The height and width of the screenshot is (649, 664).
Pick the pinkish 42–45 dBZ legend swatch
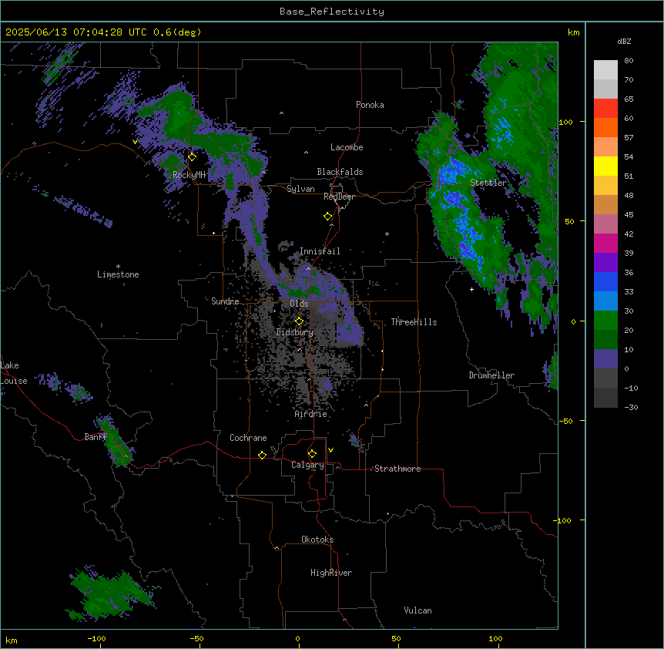[x=605, y=224]
